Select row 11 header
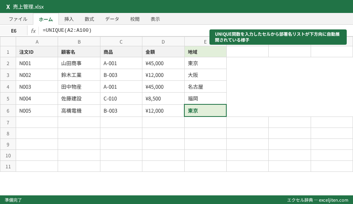This screenshot has height=204, width=353. coord(8,166)
